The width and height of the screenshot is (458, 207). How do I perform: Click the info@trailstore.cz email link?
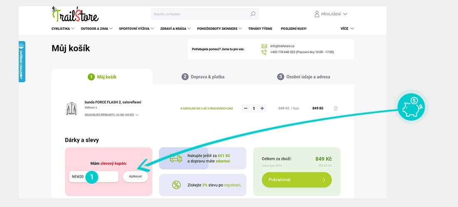click(282, 46)
